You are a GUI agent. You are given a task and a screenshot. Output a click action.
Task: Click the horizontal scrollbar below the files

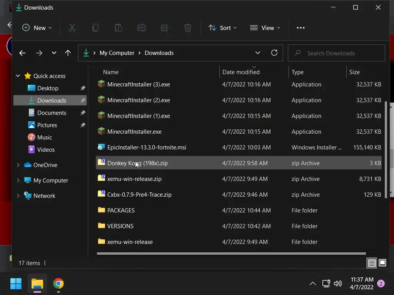coord(231,254)
